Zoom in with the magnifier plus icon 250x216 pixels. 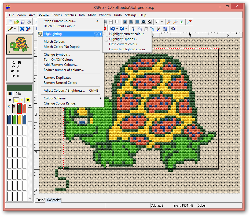coord(169,22)
